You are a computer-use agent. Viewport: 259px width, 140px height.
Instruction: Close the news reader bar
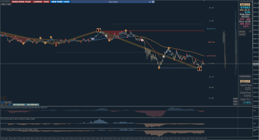[x=153, y=2]
